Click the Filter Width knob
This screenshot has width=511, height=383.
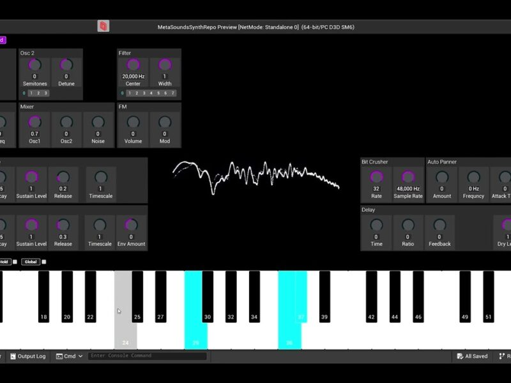pyautogui.click(x=165, y=65)
